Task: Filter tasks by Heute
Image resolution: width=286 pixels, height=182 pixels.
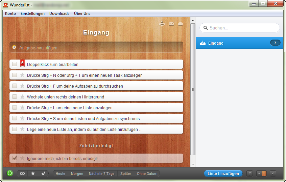Action: pos(61,174)
